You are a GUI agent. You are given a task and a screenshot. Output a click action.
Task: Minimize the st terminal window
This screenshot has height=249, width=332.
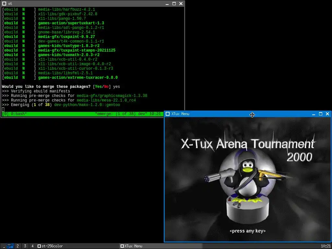pos(167,4)
